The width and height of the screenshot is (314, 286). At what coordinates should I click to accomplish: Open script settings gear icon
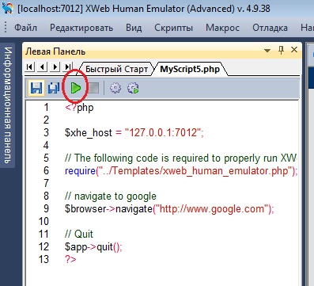(x=115, y=88)
